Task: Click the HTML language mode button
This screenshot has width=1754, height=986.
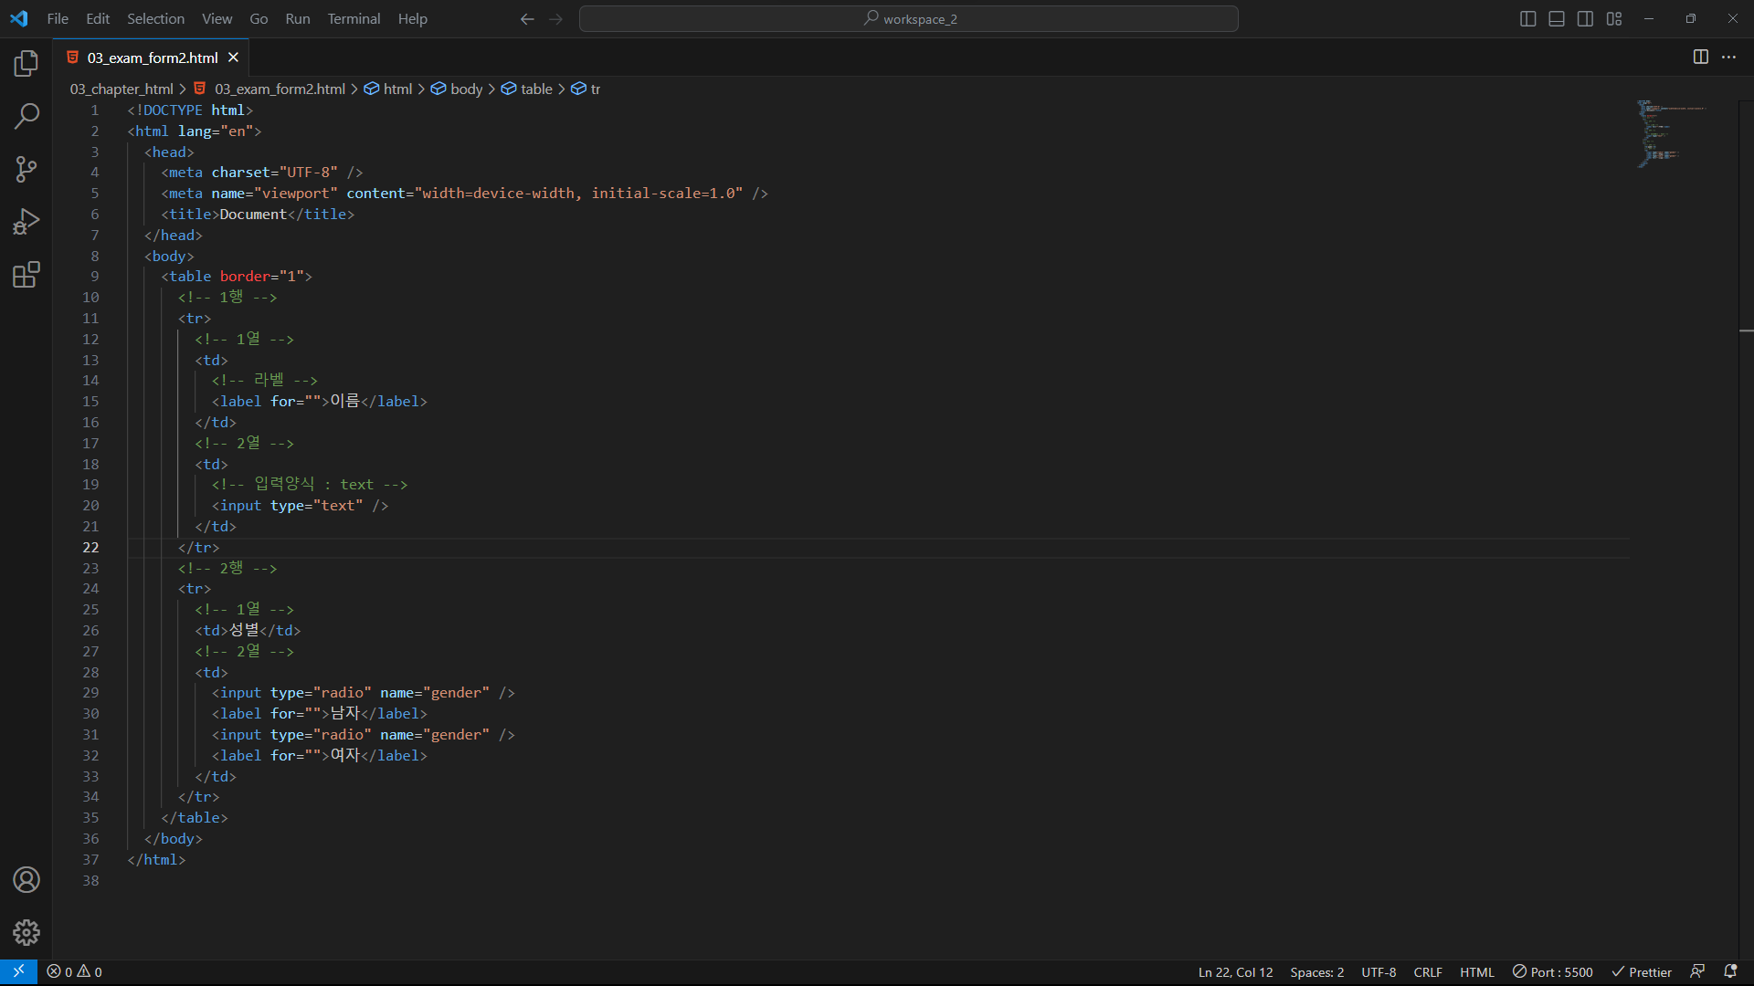Action: click(1476, 972)
